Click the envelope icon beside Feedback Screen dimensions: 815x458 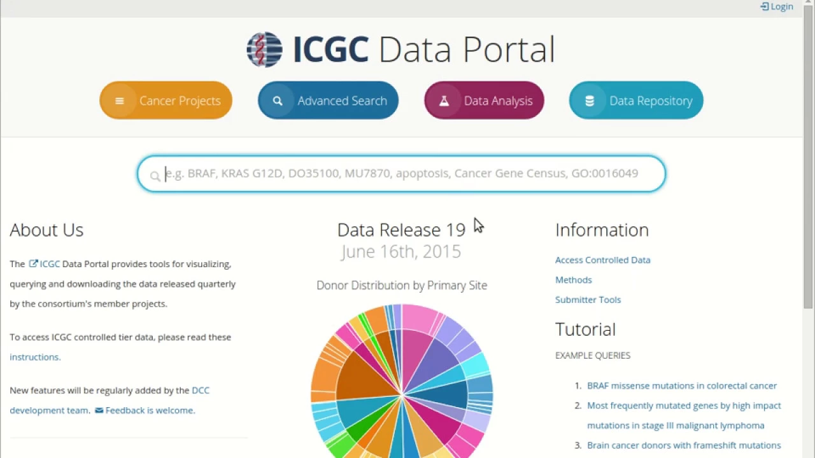click(x=99, y=411)
